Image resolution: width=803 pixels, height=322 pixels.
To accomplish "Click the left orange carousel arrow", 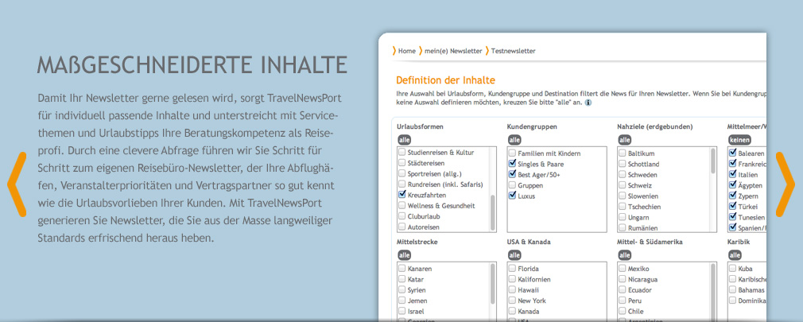I will click(17, 184).
